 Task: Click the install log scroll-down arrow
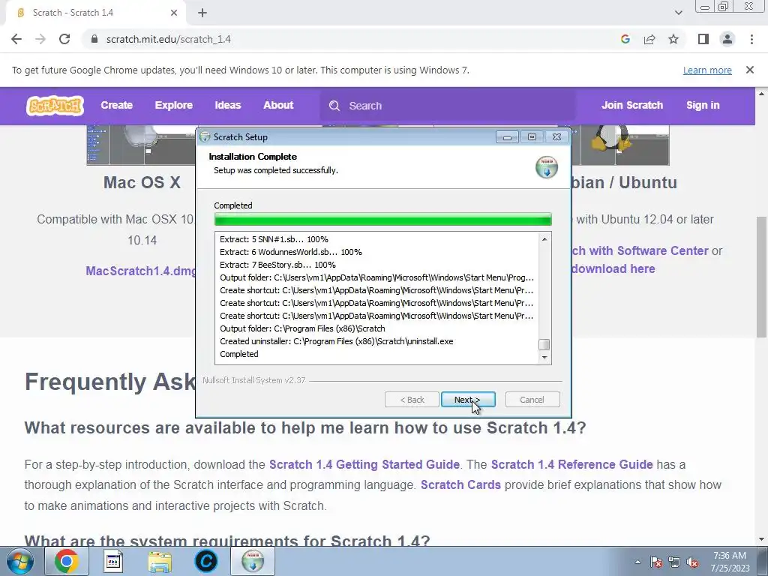(544, 358)
